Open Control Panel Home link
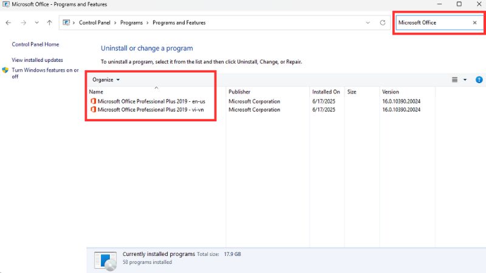The height and width of the screenshot is (273, 486). (35, 44)
